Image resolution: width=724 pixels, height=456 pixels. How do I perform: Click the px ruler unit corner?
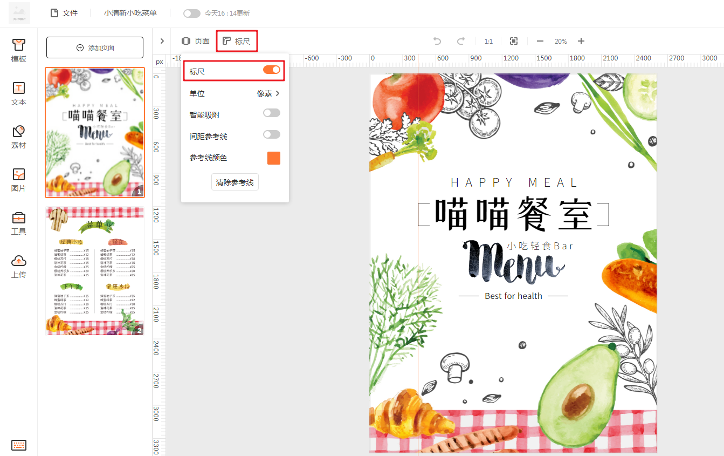pos(160,62)
